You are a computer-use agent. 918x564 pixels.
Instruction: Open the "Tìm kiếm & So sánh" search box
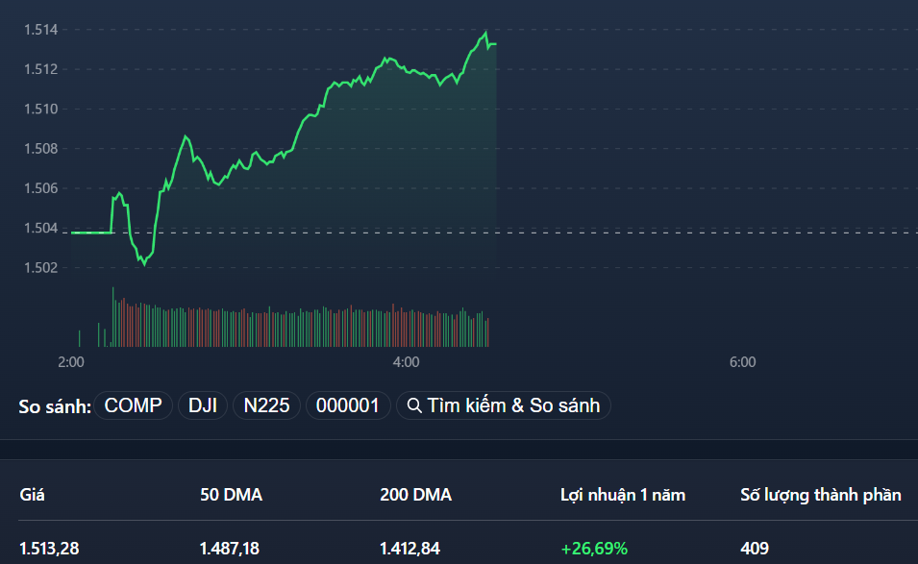coord(504,405)
